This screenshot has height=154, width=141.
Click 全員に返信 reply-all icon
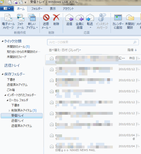(80, 18)
